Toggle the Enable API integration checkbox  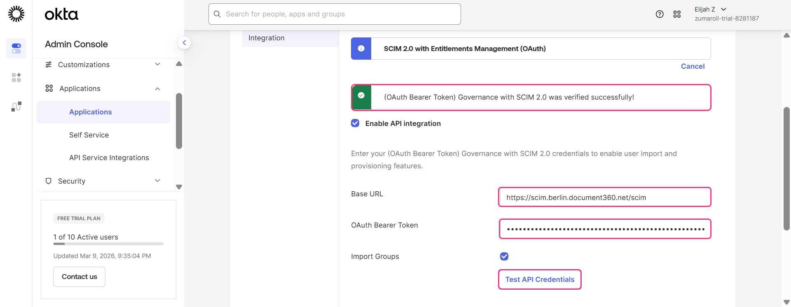[x=355, y=123]
